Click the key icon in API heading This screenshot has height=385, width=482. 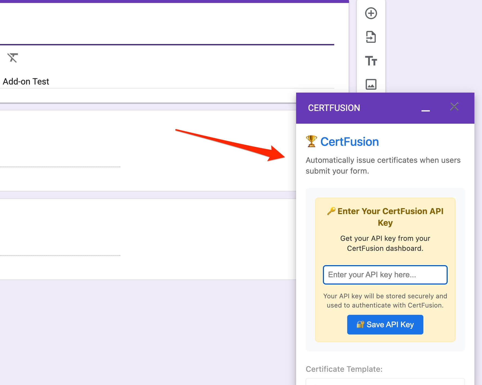(x=331, y=211)
